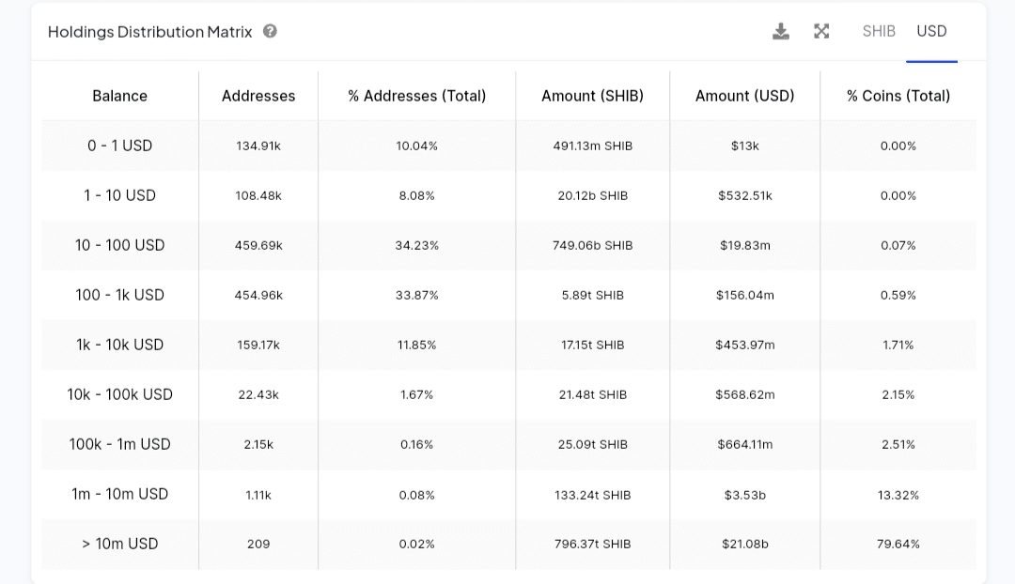Select the 1 - 10 USD balance row
This screenshot has height=584, width=1015.
pos(119,195)
